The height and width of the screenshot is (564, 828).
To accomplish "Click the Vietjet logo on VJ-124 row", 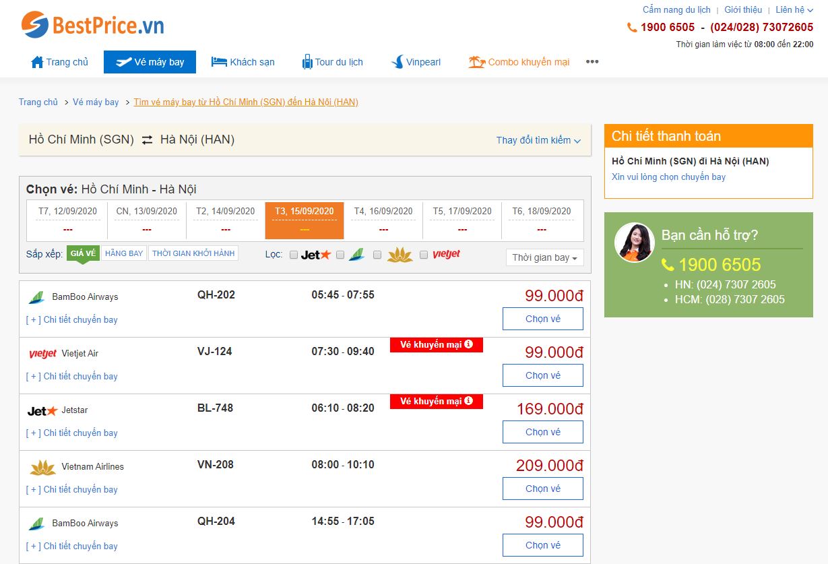I will pyautogui.click(x=43, y=354).
